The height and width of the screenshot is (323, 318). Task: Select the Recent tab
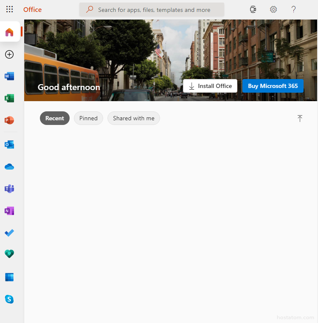click(x=55, y=118)
